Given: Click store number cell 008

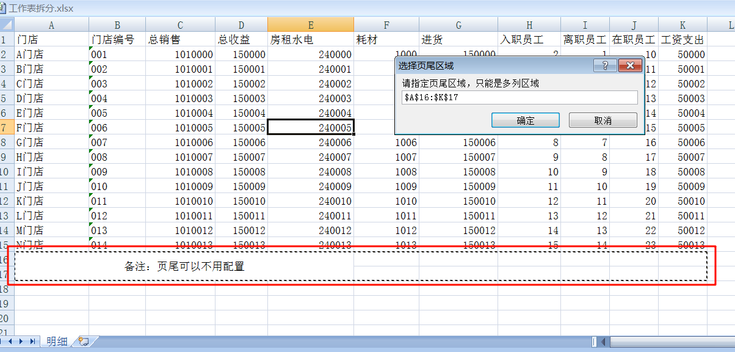Looking at the screenshot, I should pyautogui.click(x=117, y=157).
